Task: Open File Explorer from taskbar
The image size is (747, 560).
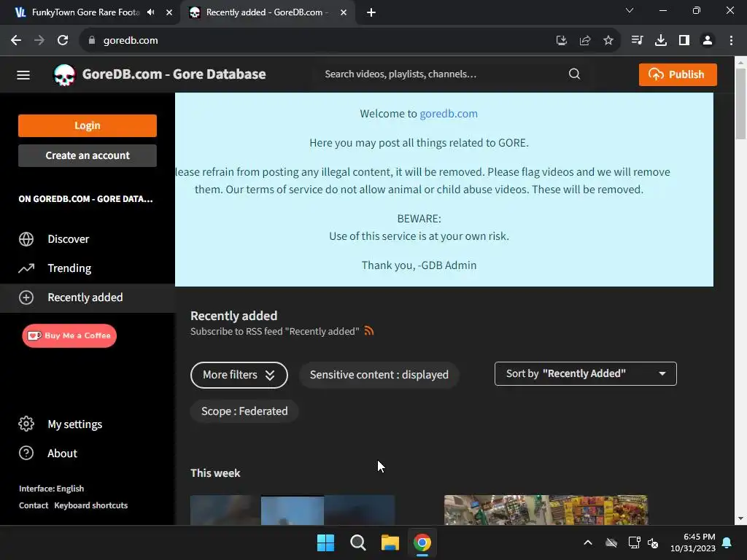Action: click(390, 542)
